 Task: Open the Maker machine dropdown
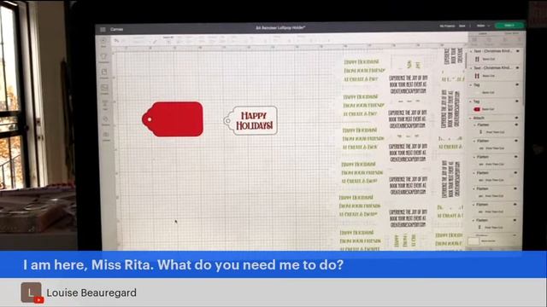(x=483, y=26)
